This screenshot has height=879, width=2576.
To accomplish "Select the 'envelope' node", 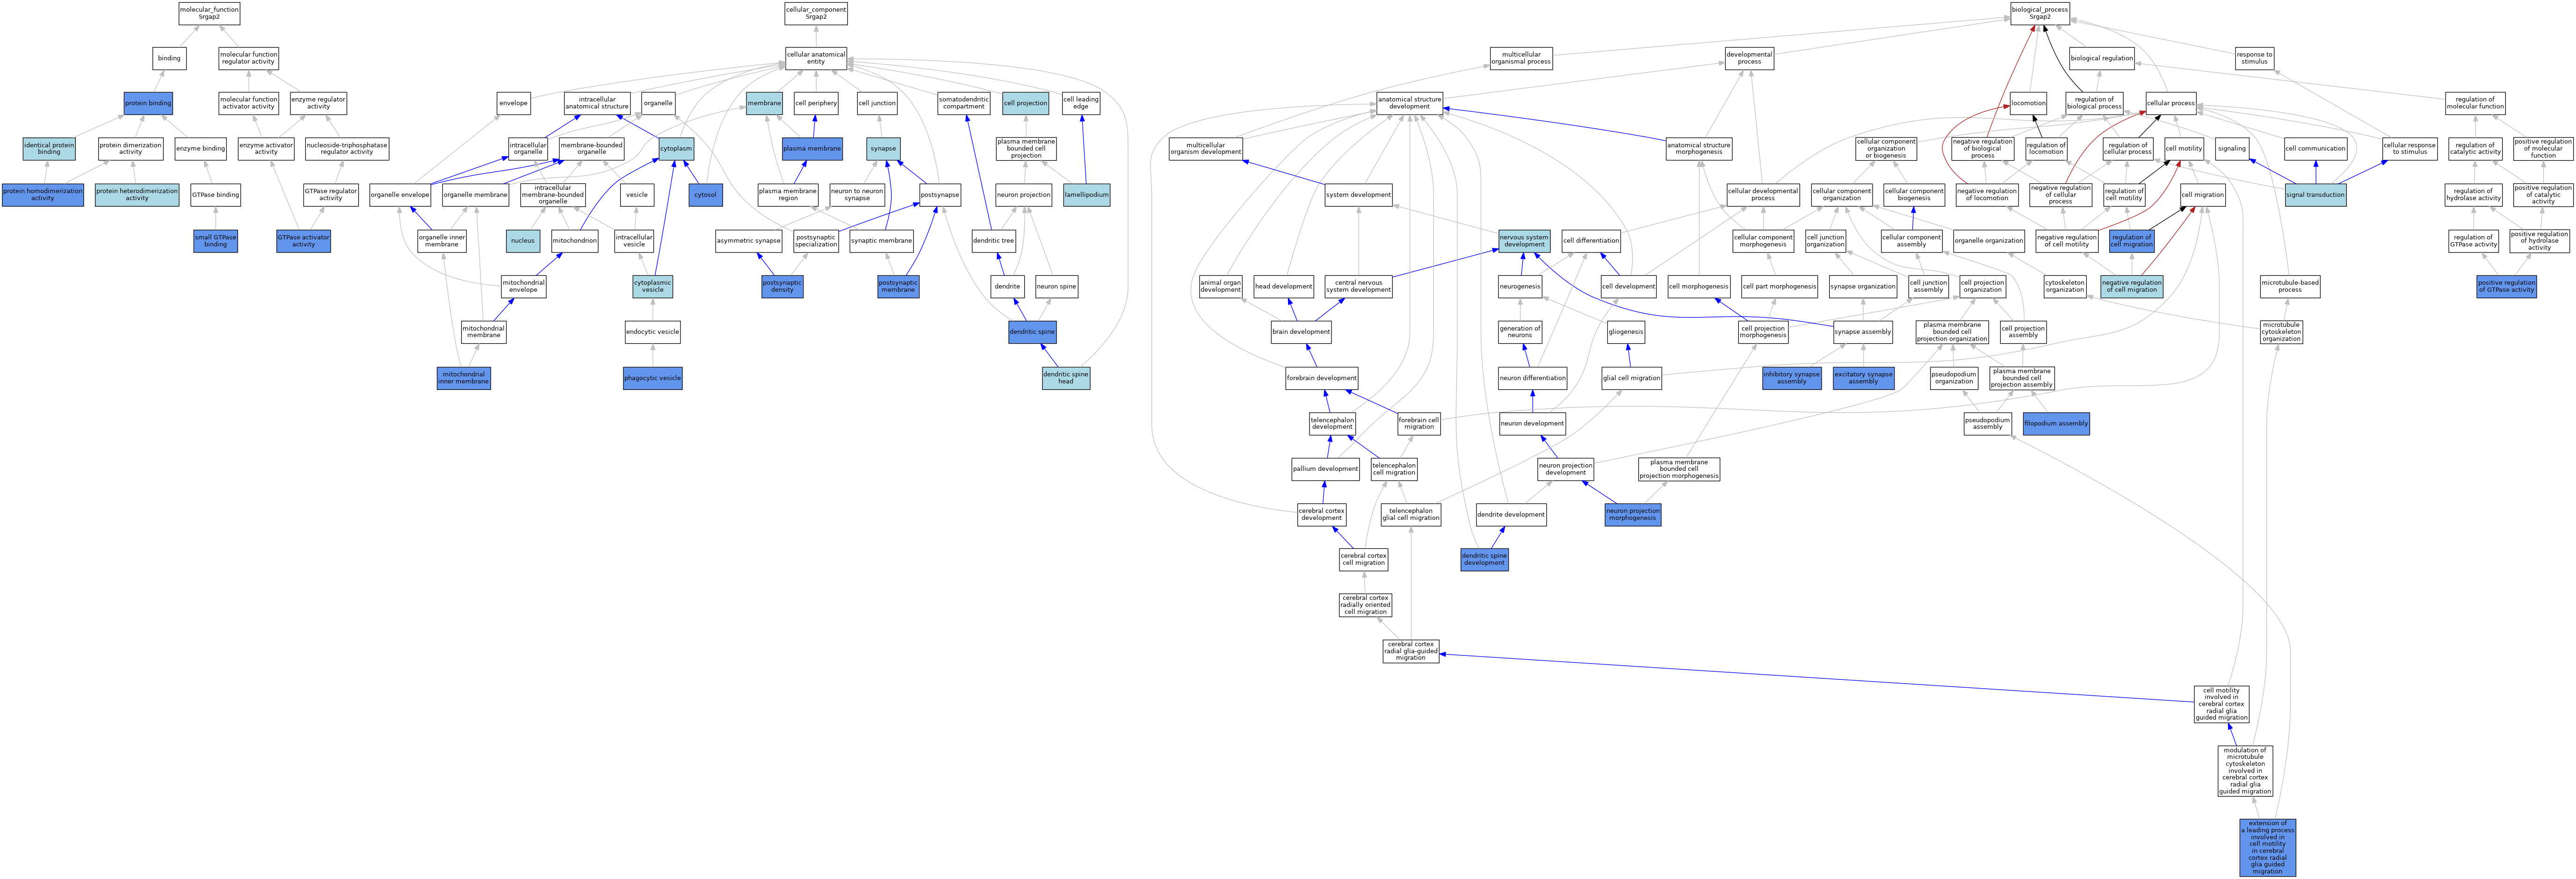I will 513,103.
